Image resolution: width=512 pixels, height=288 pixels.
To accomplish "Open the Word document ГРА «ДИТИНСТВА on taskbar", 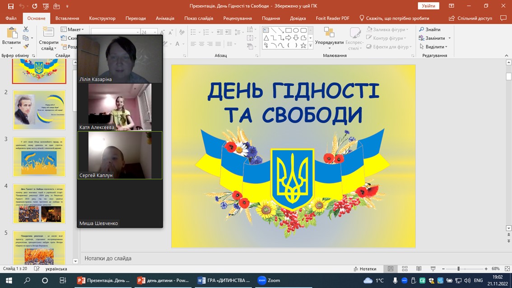I will pos(224,280).
